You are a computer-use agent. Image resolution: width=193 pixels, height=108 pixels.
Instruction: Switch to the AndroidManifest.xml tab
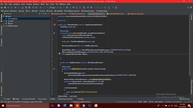(x=116, y=14)
